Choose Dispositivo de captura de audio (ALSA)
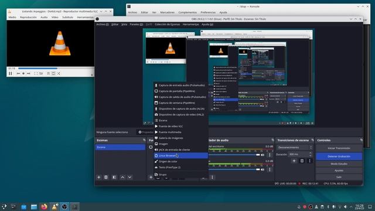This screenshot has width=375, height=211. tap(181, 108)
